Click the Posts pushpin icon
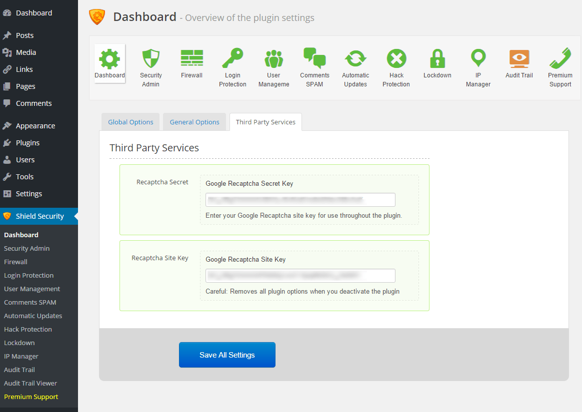Screen dimensions: 582x412 click(x=7, y=35)
